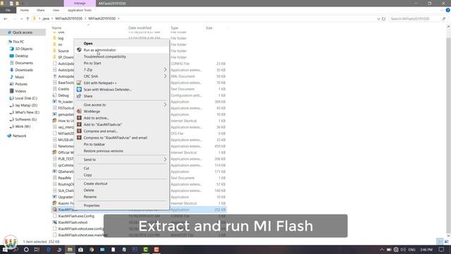This screenshot has height=254, width=451.
Task: Click WinRAR icon for Compress and email
Action: (79, 131)
